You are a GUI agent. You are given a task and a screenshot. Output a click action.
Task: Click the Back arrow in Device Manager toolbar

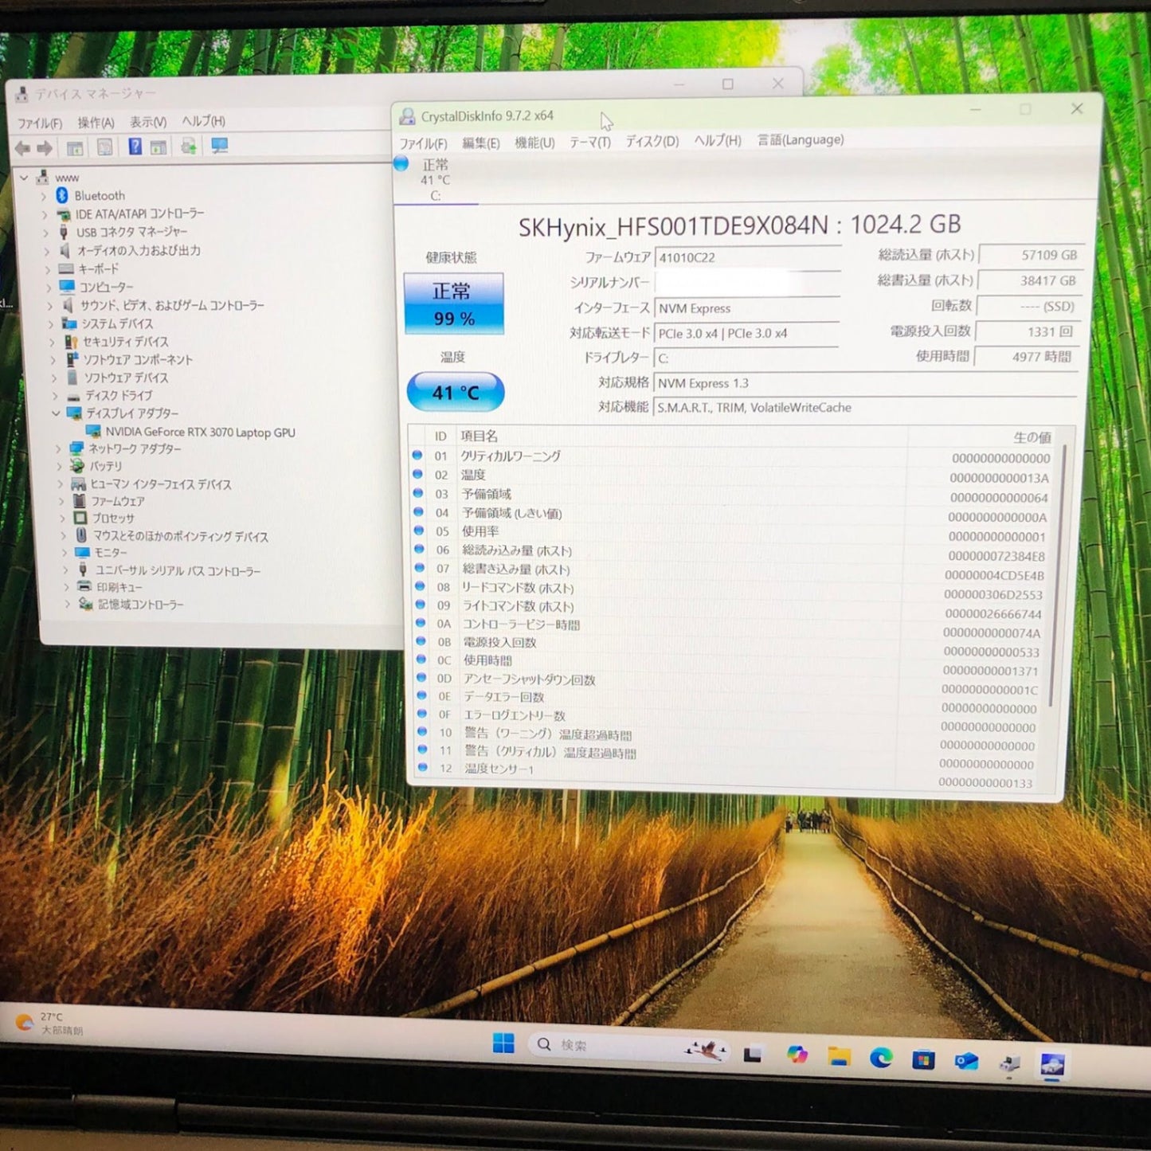coord(23,148)
